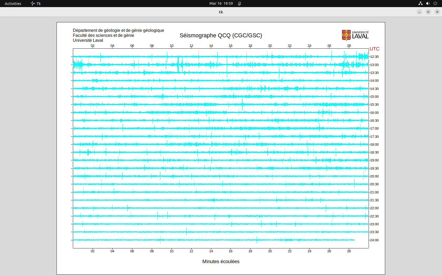Click the Tk app icon in top bar
This screenshot has height=276, width=442.
(33, 3)
